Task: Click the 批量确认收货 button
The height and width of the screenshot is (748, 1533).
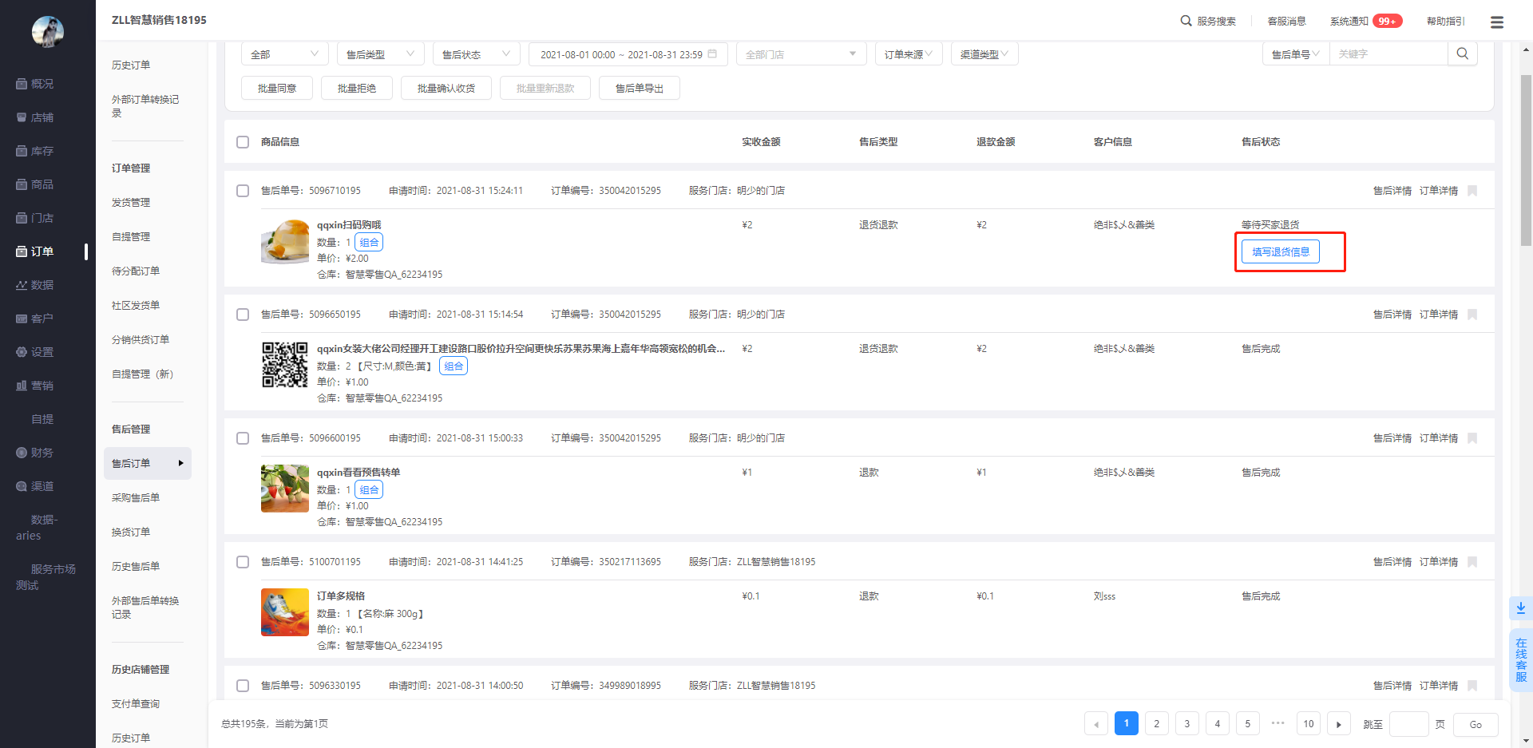Action: (446, 88)
